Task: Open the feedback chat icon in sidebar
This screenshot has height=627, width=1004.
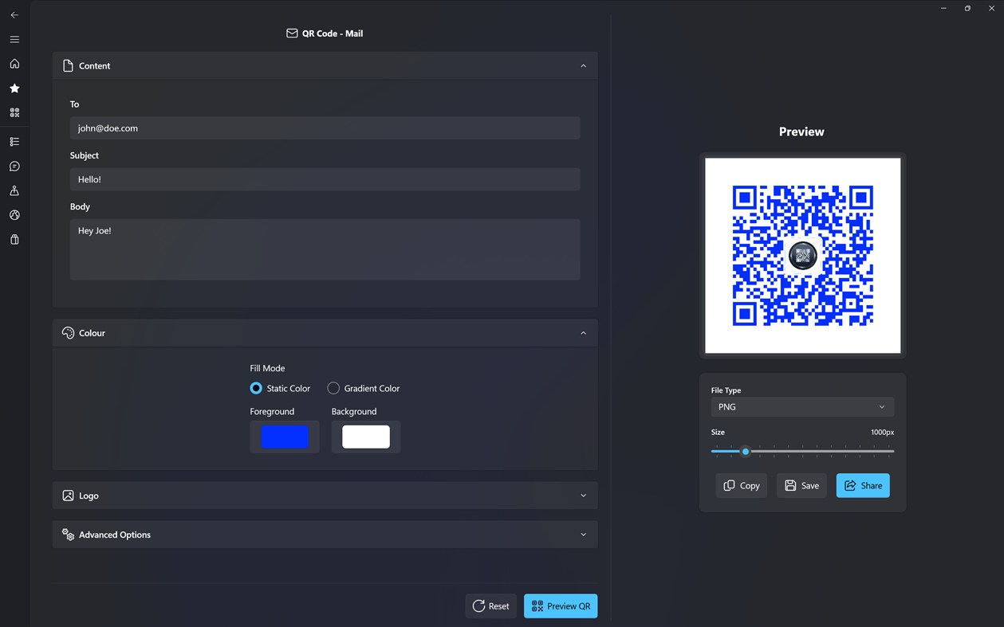Action: (14, 166)
